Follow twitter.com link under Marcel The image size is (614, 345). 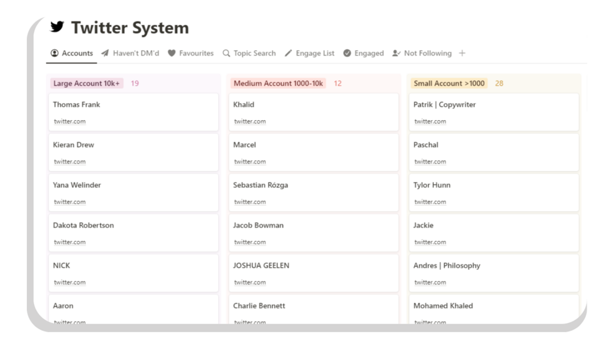pyautogui.click(x=250, y=162)
